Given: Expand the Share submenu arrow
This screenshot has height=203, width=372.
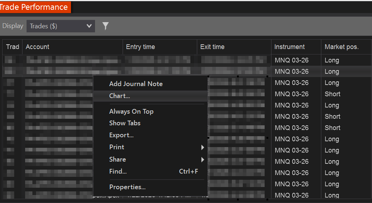Looking at the screenshot, I should [x=202, y=160].
